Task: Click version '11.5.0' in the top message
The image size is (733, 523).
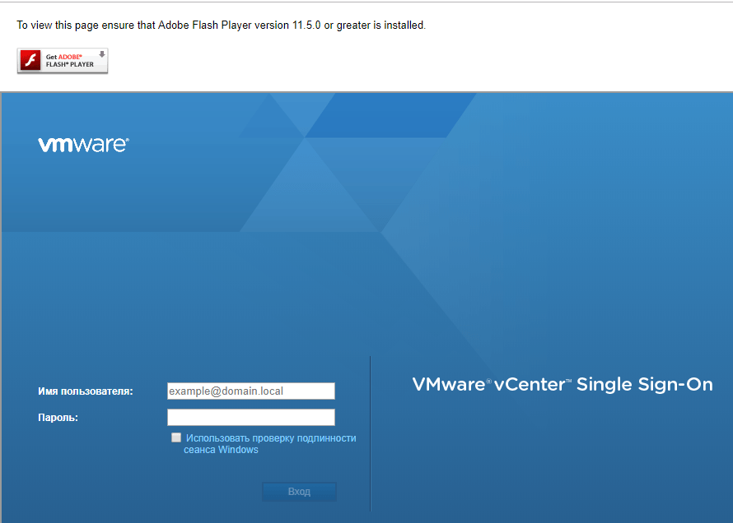Action: click(305, 25)
